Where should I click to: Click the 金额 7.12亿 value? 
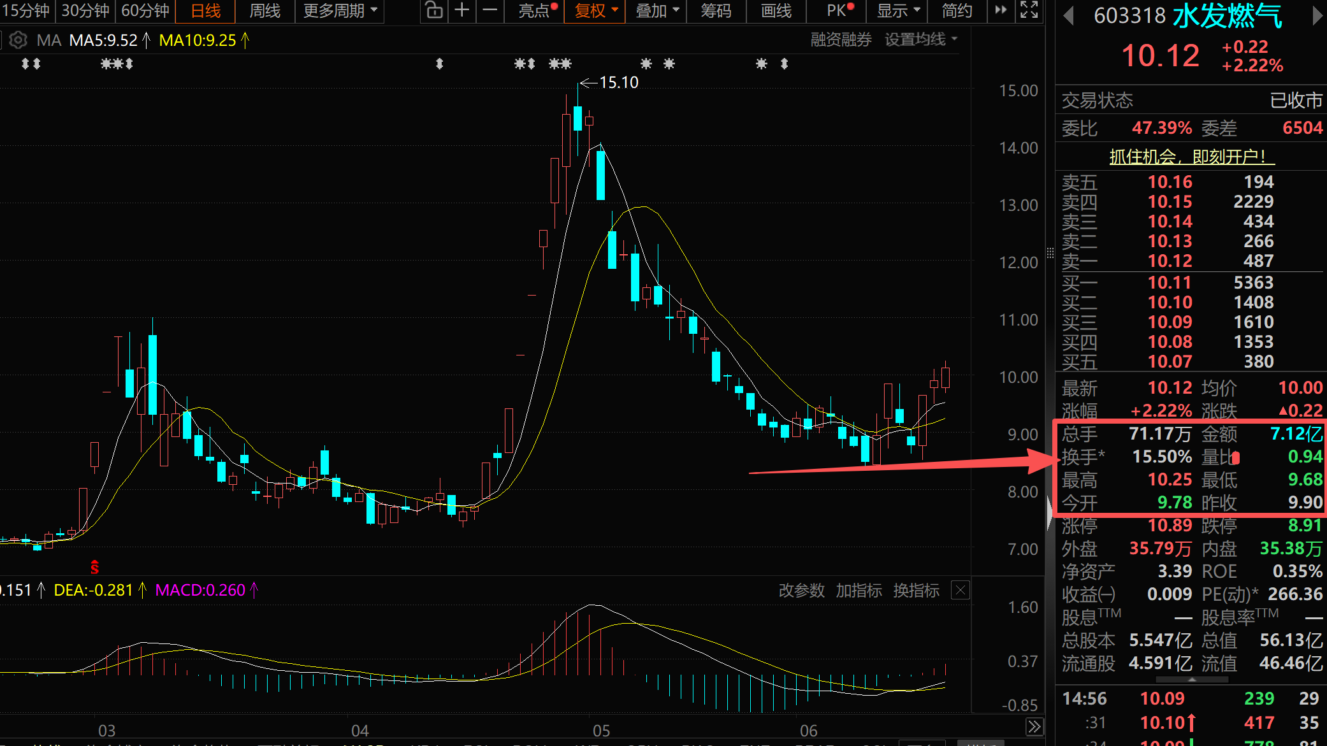(1296, 434)
